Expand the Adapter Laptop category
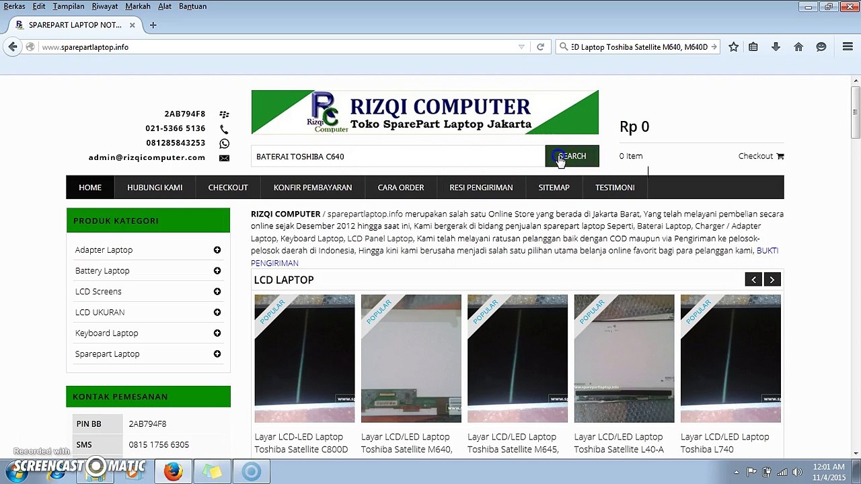861x484 pixels. 217,250
